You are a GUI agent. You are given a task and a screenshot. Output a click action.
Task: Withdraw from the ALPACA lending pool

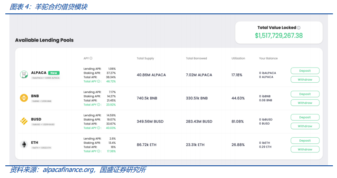click(x=305, y=79)
